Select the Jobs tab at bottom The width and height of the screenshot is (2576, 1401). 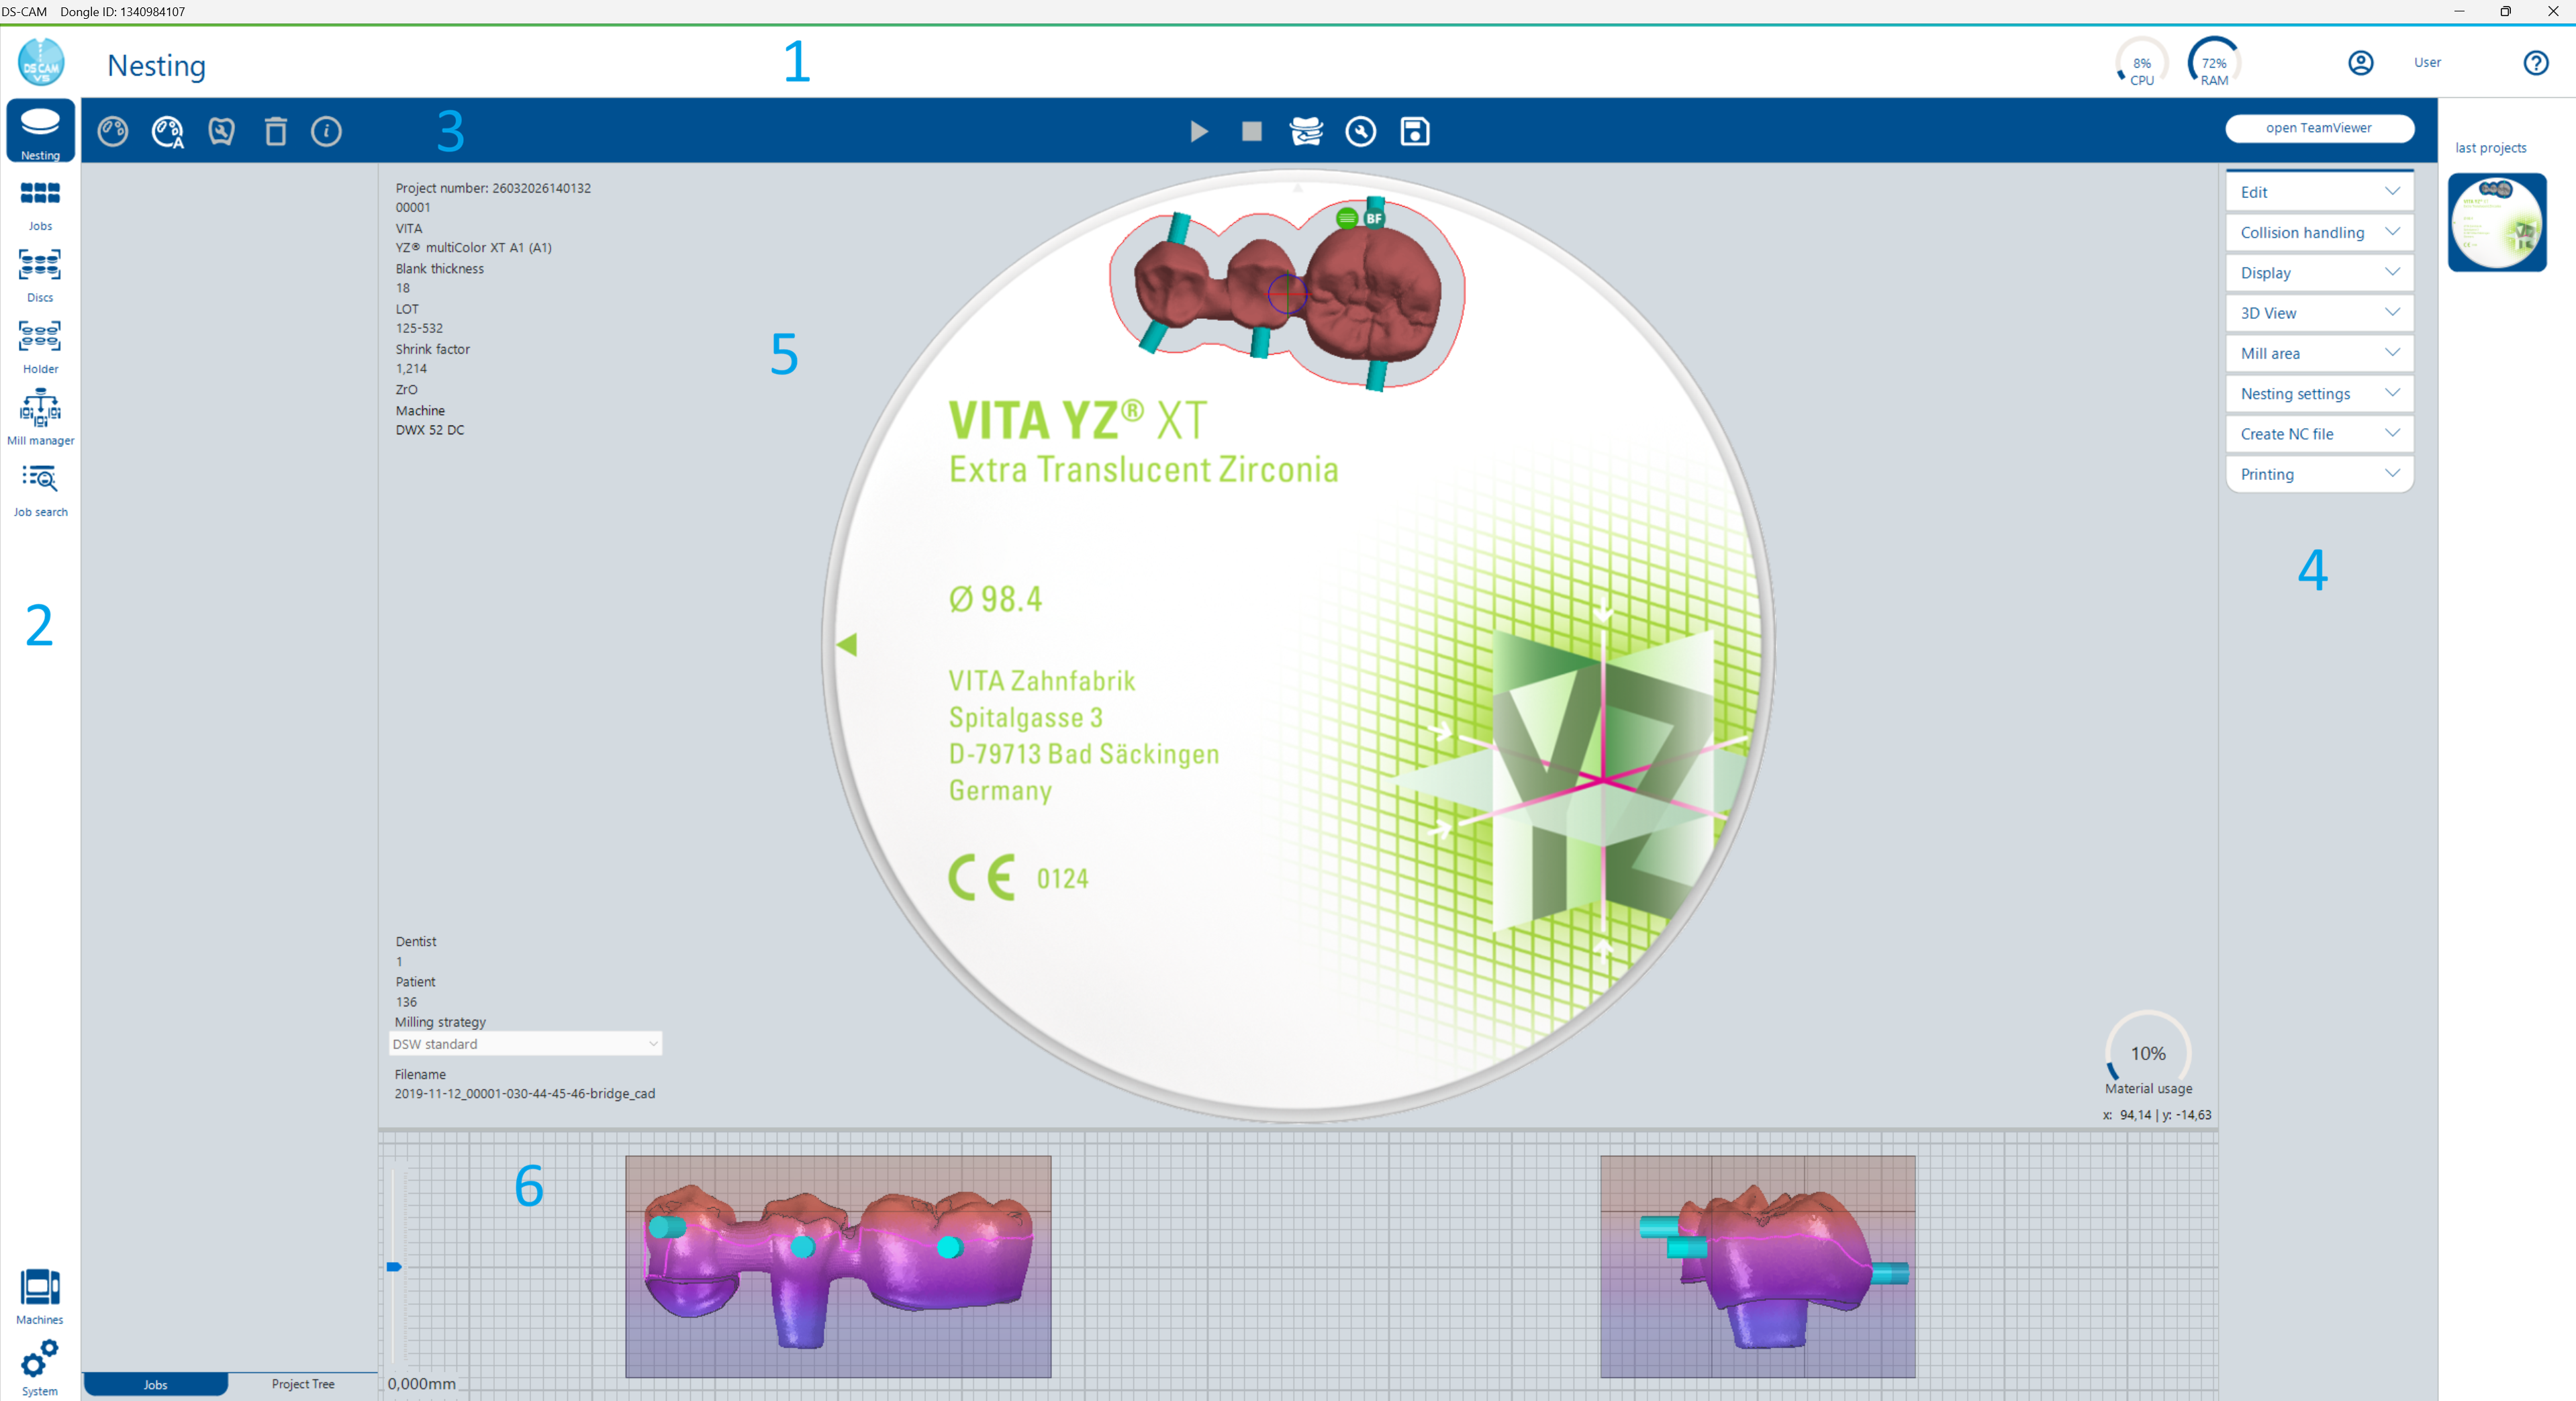point(155,1384)
